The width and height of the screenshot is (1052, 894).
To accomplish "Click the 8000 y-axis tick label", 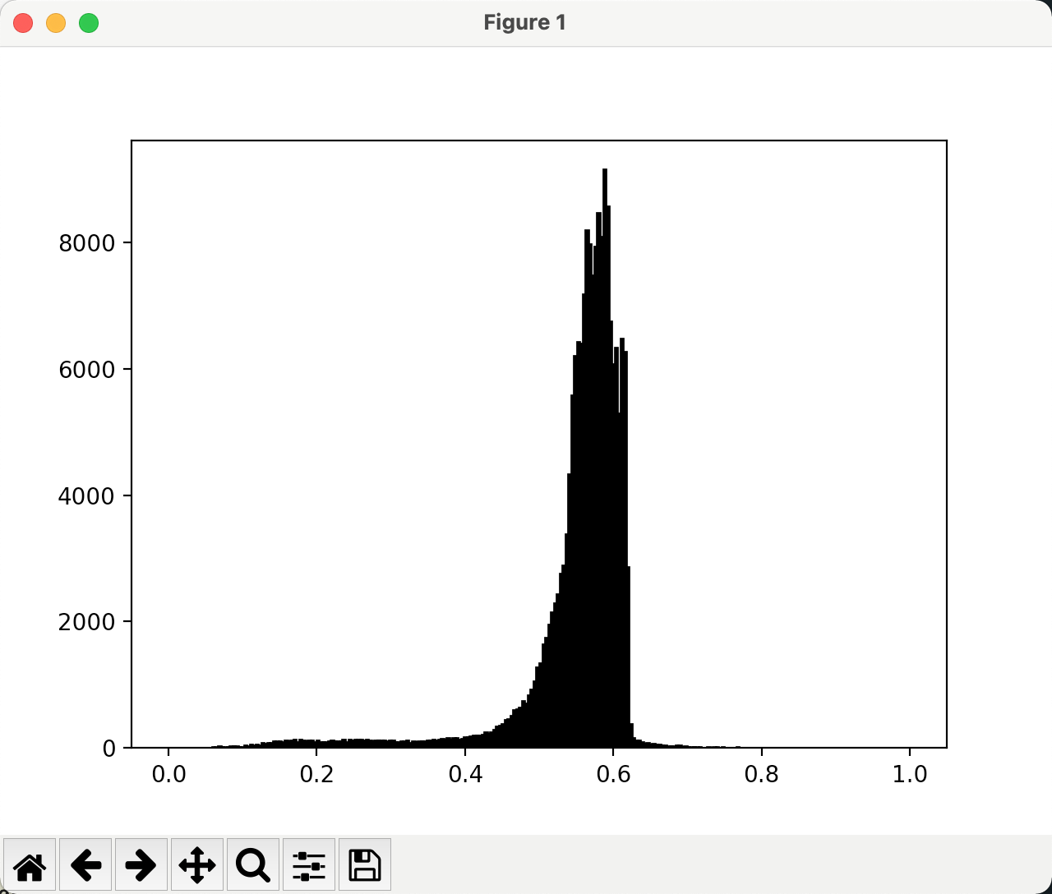I will point(86,243).
